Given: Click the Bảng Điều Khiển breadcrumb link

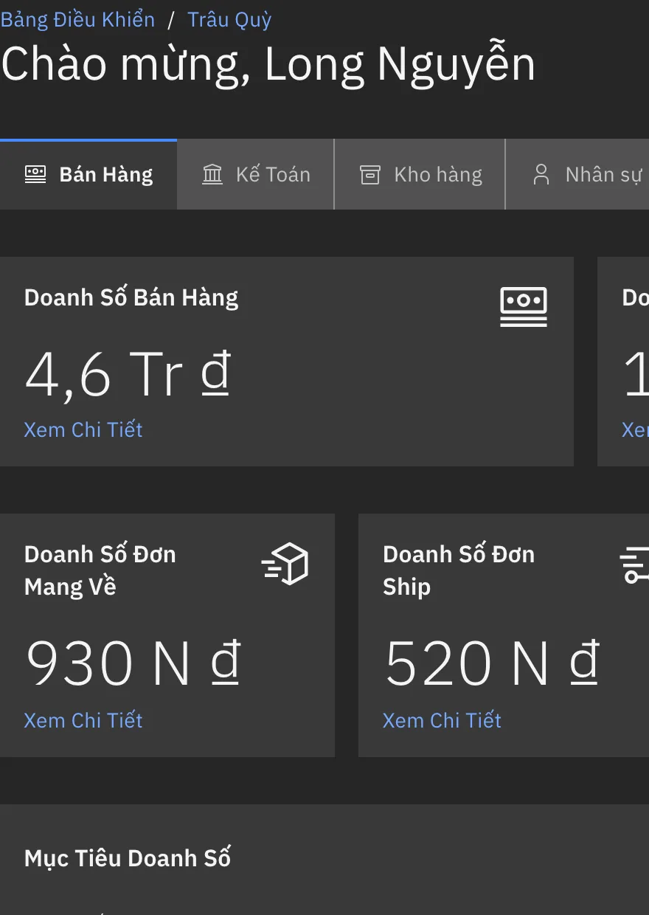Looking at the screenshot, I should [x=78, y=19].
